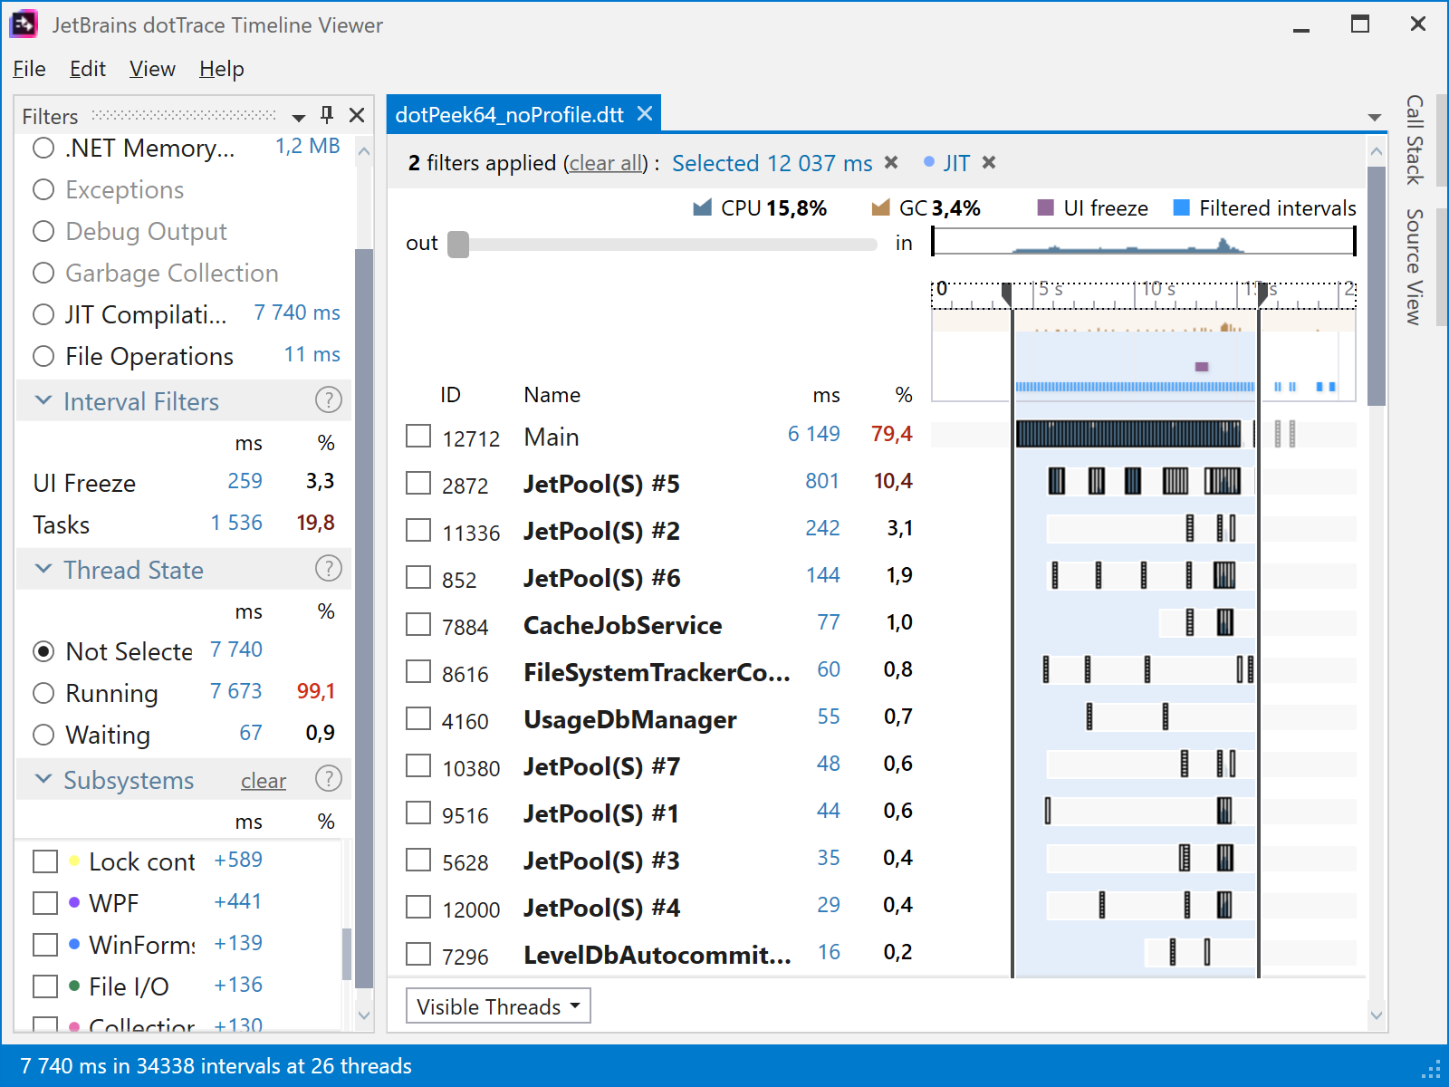Click the Subsystems clear link
Image resolution: width=1449 pixels, height=1087 pixels.
pos(264,781)
